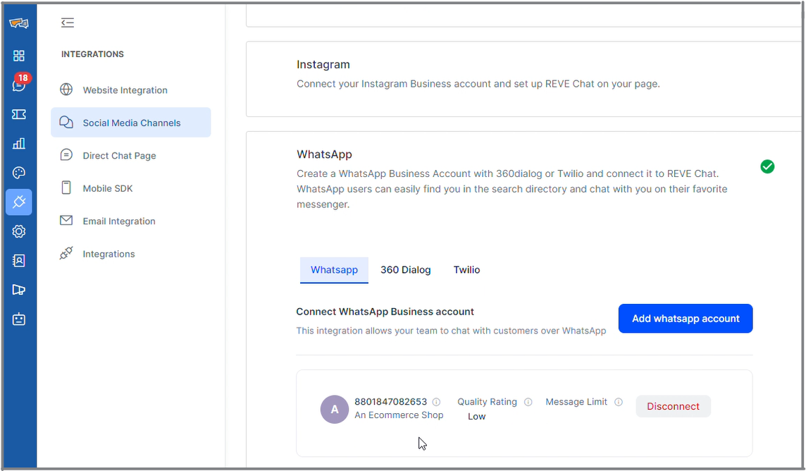Select Social Media Channels menu item
806x471 pixels.
tap(130, 123)
